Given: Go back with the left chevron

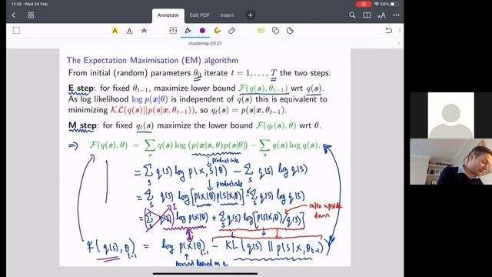Looking at the screenshot, I should tap(14, 15).
